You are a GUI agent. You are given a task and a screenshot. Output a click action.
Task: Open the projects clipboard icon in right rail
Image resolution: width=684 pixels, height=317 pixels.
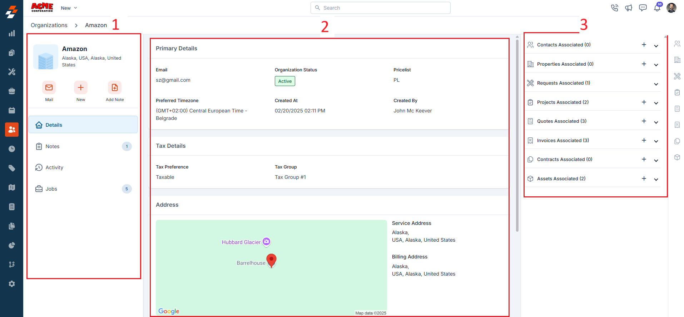pyautogui.click(x=677, y=92)
